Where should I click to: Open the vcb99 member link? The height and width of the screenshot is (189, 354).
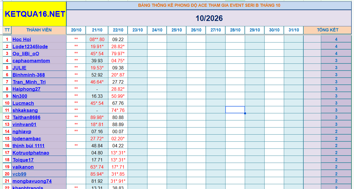point(19,174)
